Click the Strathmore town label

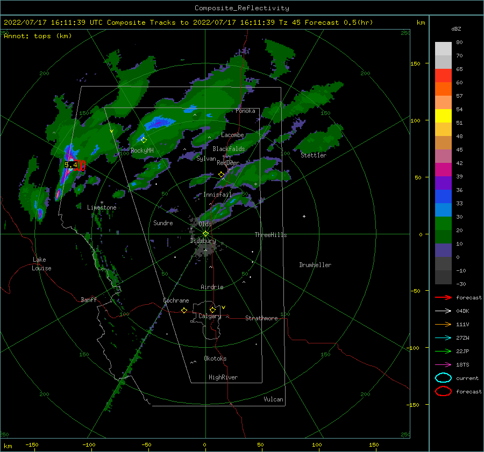(x=261, y=318)
